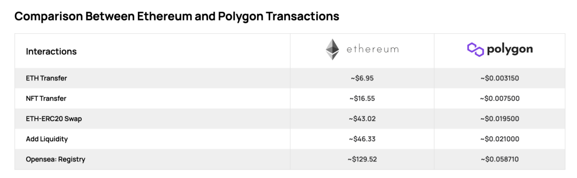
Task: Select the polygon wordmark text
Action: [510, 50]
